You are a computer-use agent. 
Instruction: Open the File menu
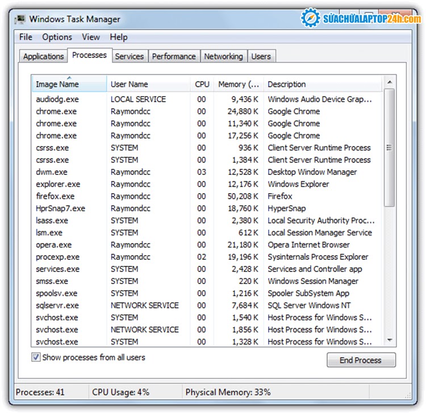click(x=26, y=37)
